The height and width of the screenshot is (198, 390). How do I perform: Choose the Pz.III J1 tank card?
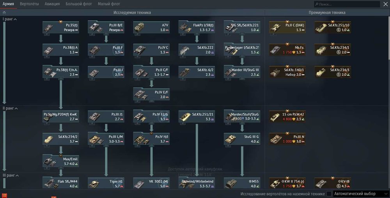[x=106, y=117]
